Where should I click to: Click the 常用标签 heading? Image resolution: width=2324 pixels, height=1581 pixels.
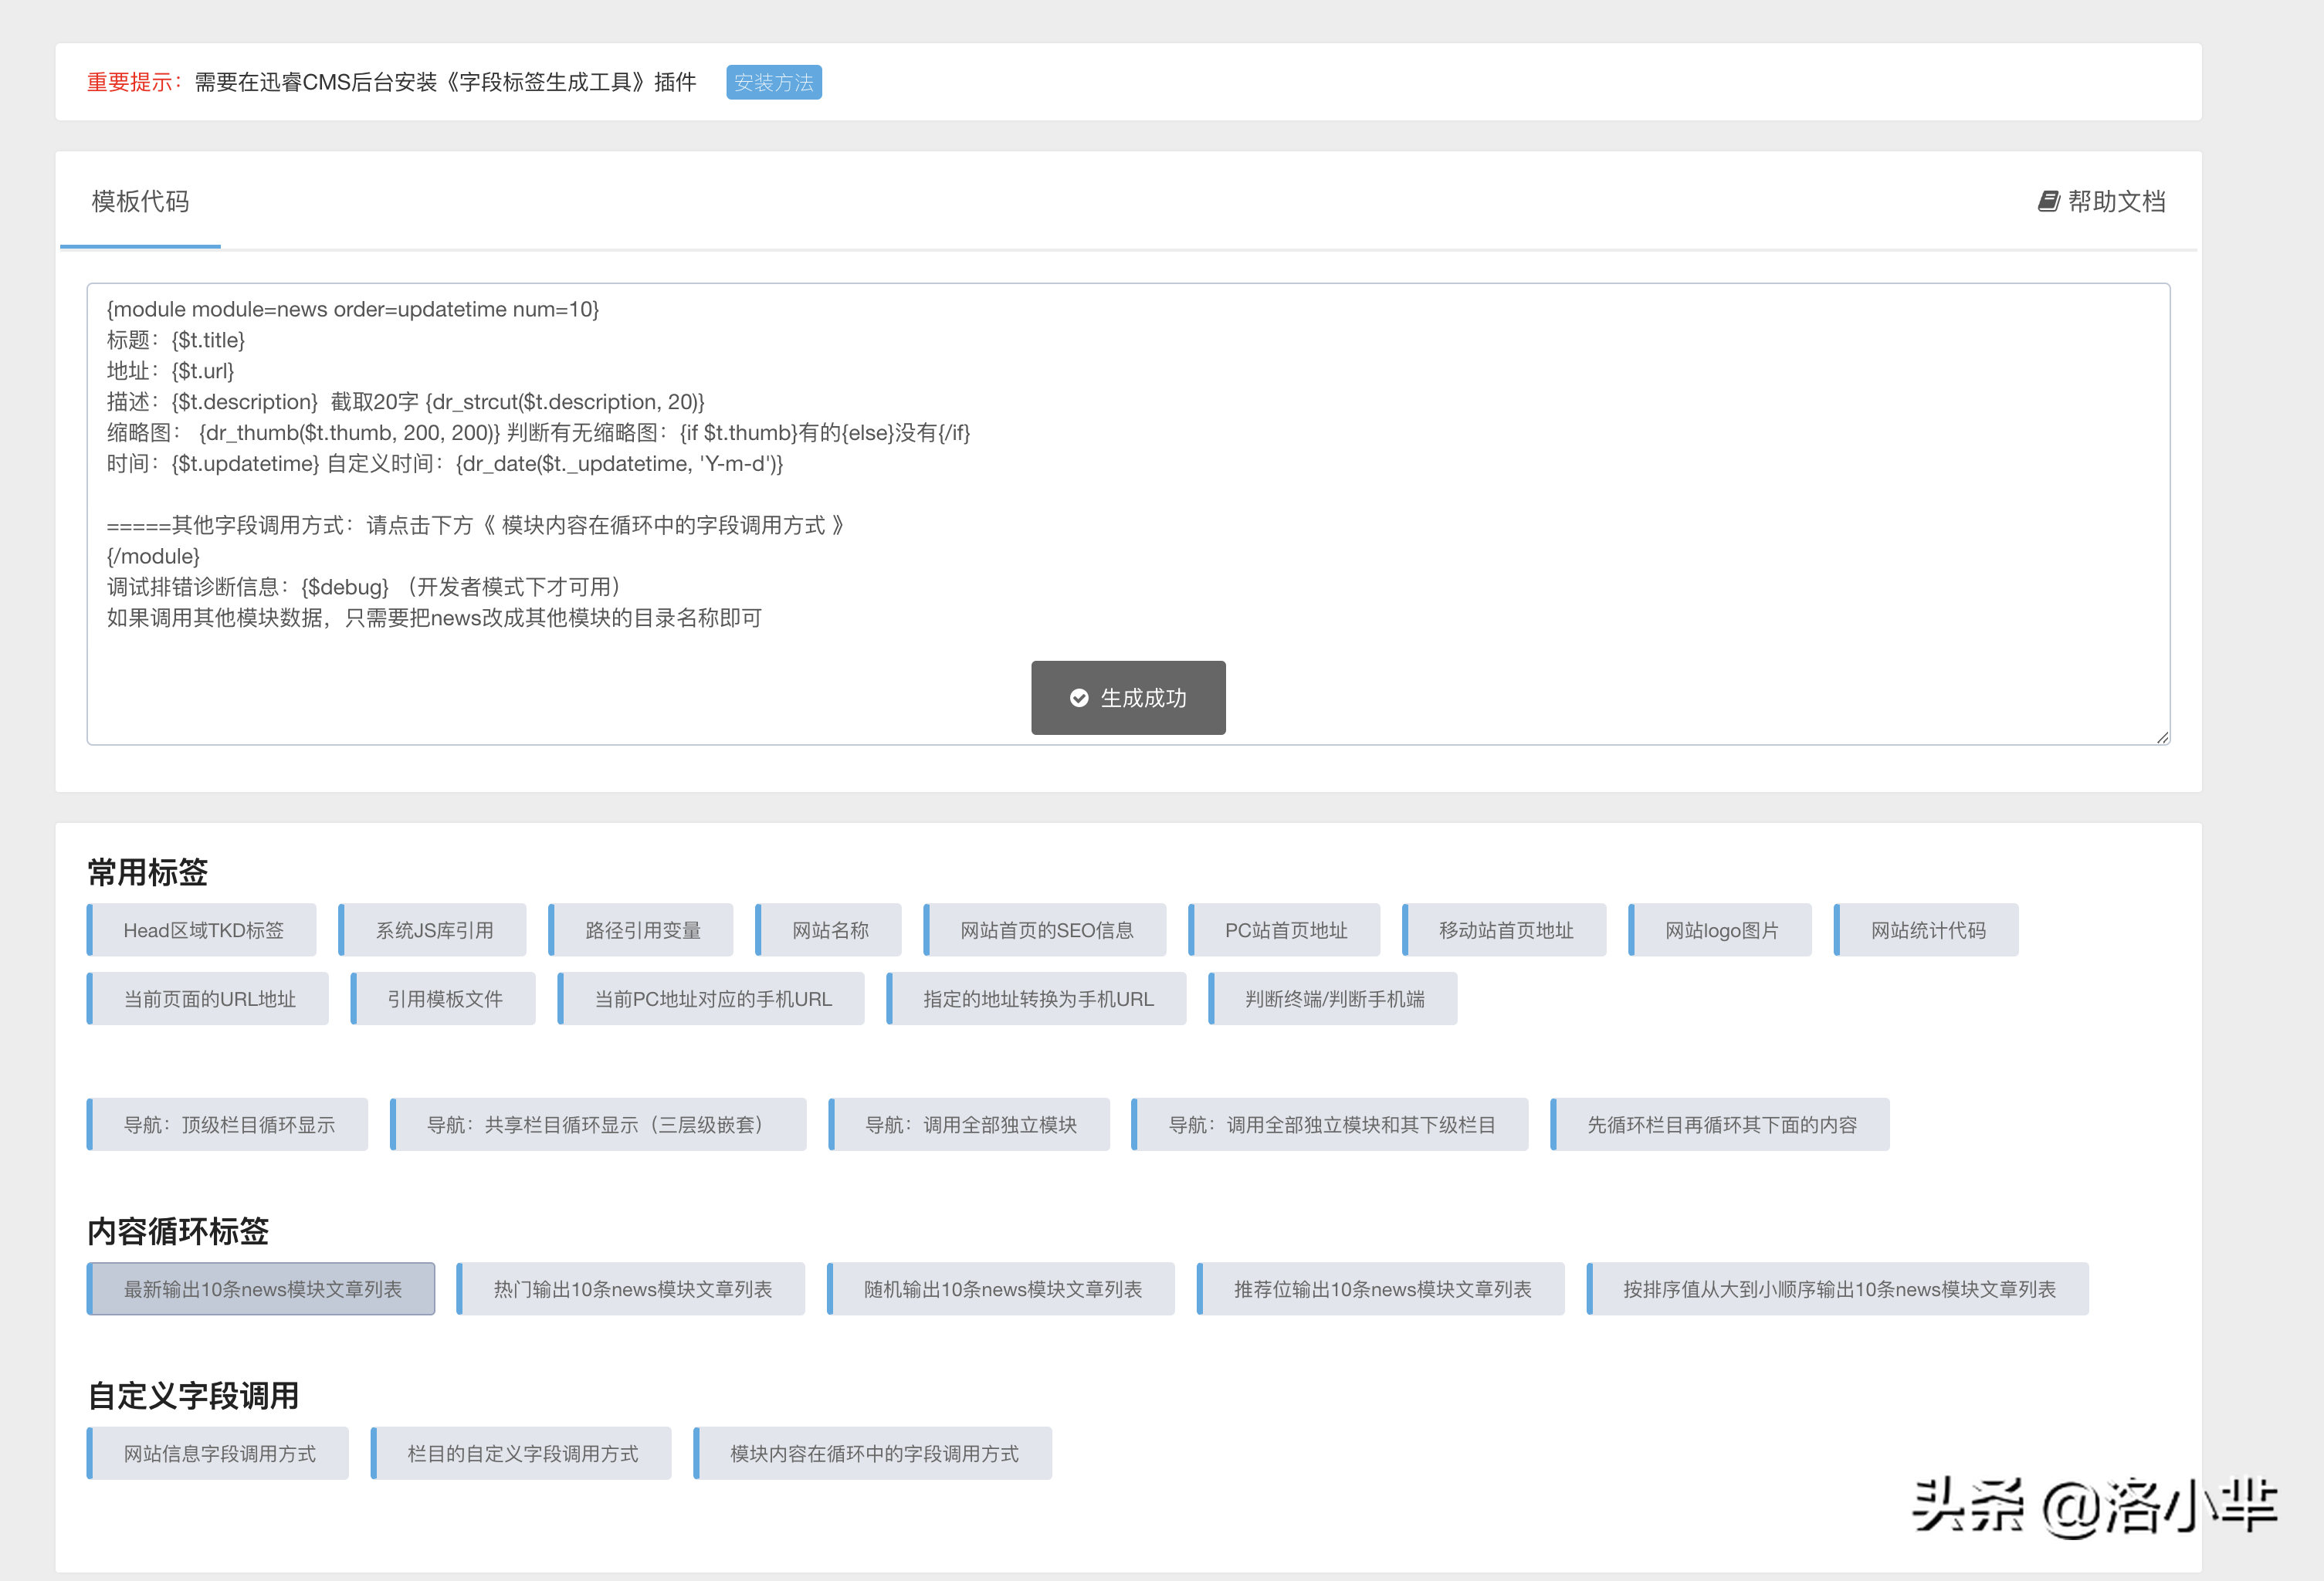(x=148, y=872)
